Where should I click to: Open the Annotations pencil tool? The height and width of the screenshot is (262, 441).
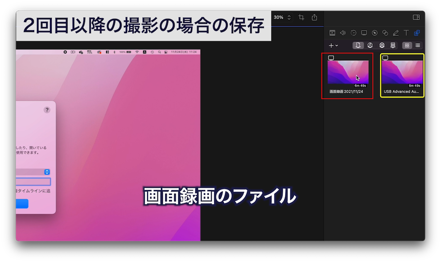pyautogui.click(x=396, y=33)
